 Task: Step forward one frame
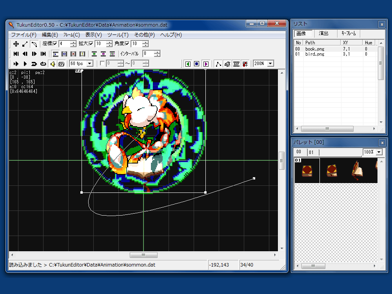click(x=34, y=54)
